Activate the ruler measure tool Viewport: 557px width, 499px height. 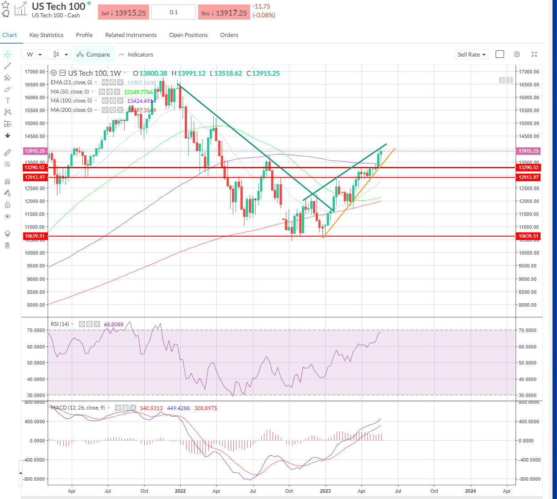8,153
